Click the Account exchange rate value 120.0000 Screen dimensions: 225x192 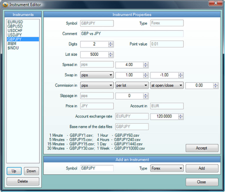[x=164, y=116]
